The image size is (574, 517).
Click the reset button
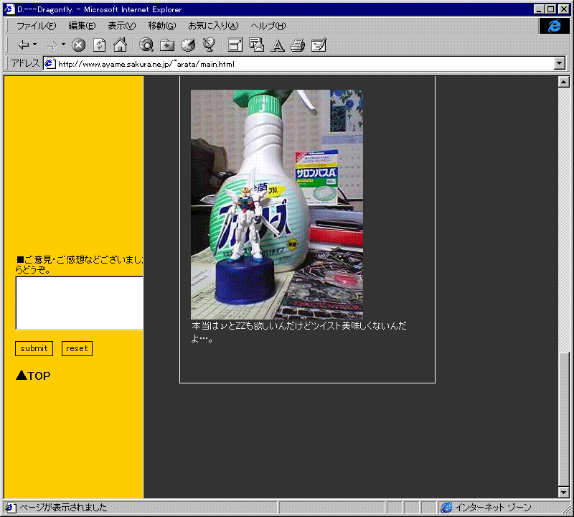point(77,348)
